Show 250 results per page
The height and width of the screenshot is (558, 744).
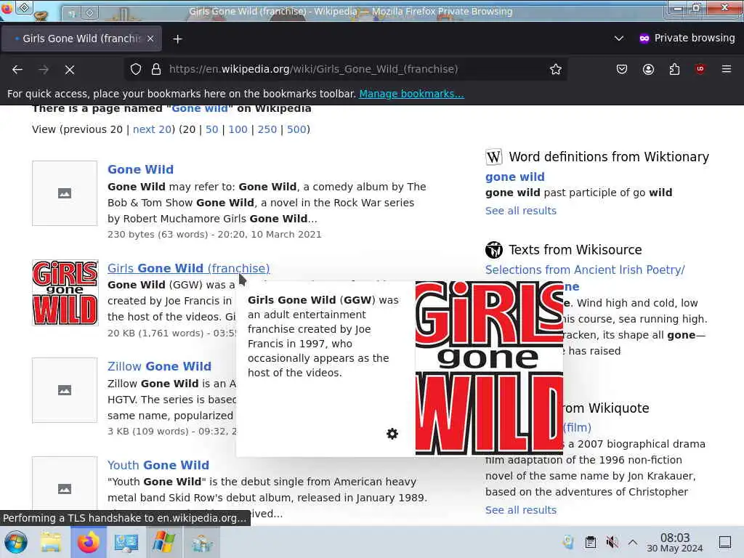267,129
